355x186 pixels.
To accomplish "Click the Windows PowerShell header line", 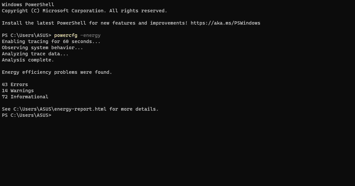I will pos(28,5).
